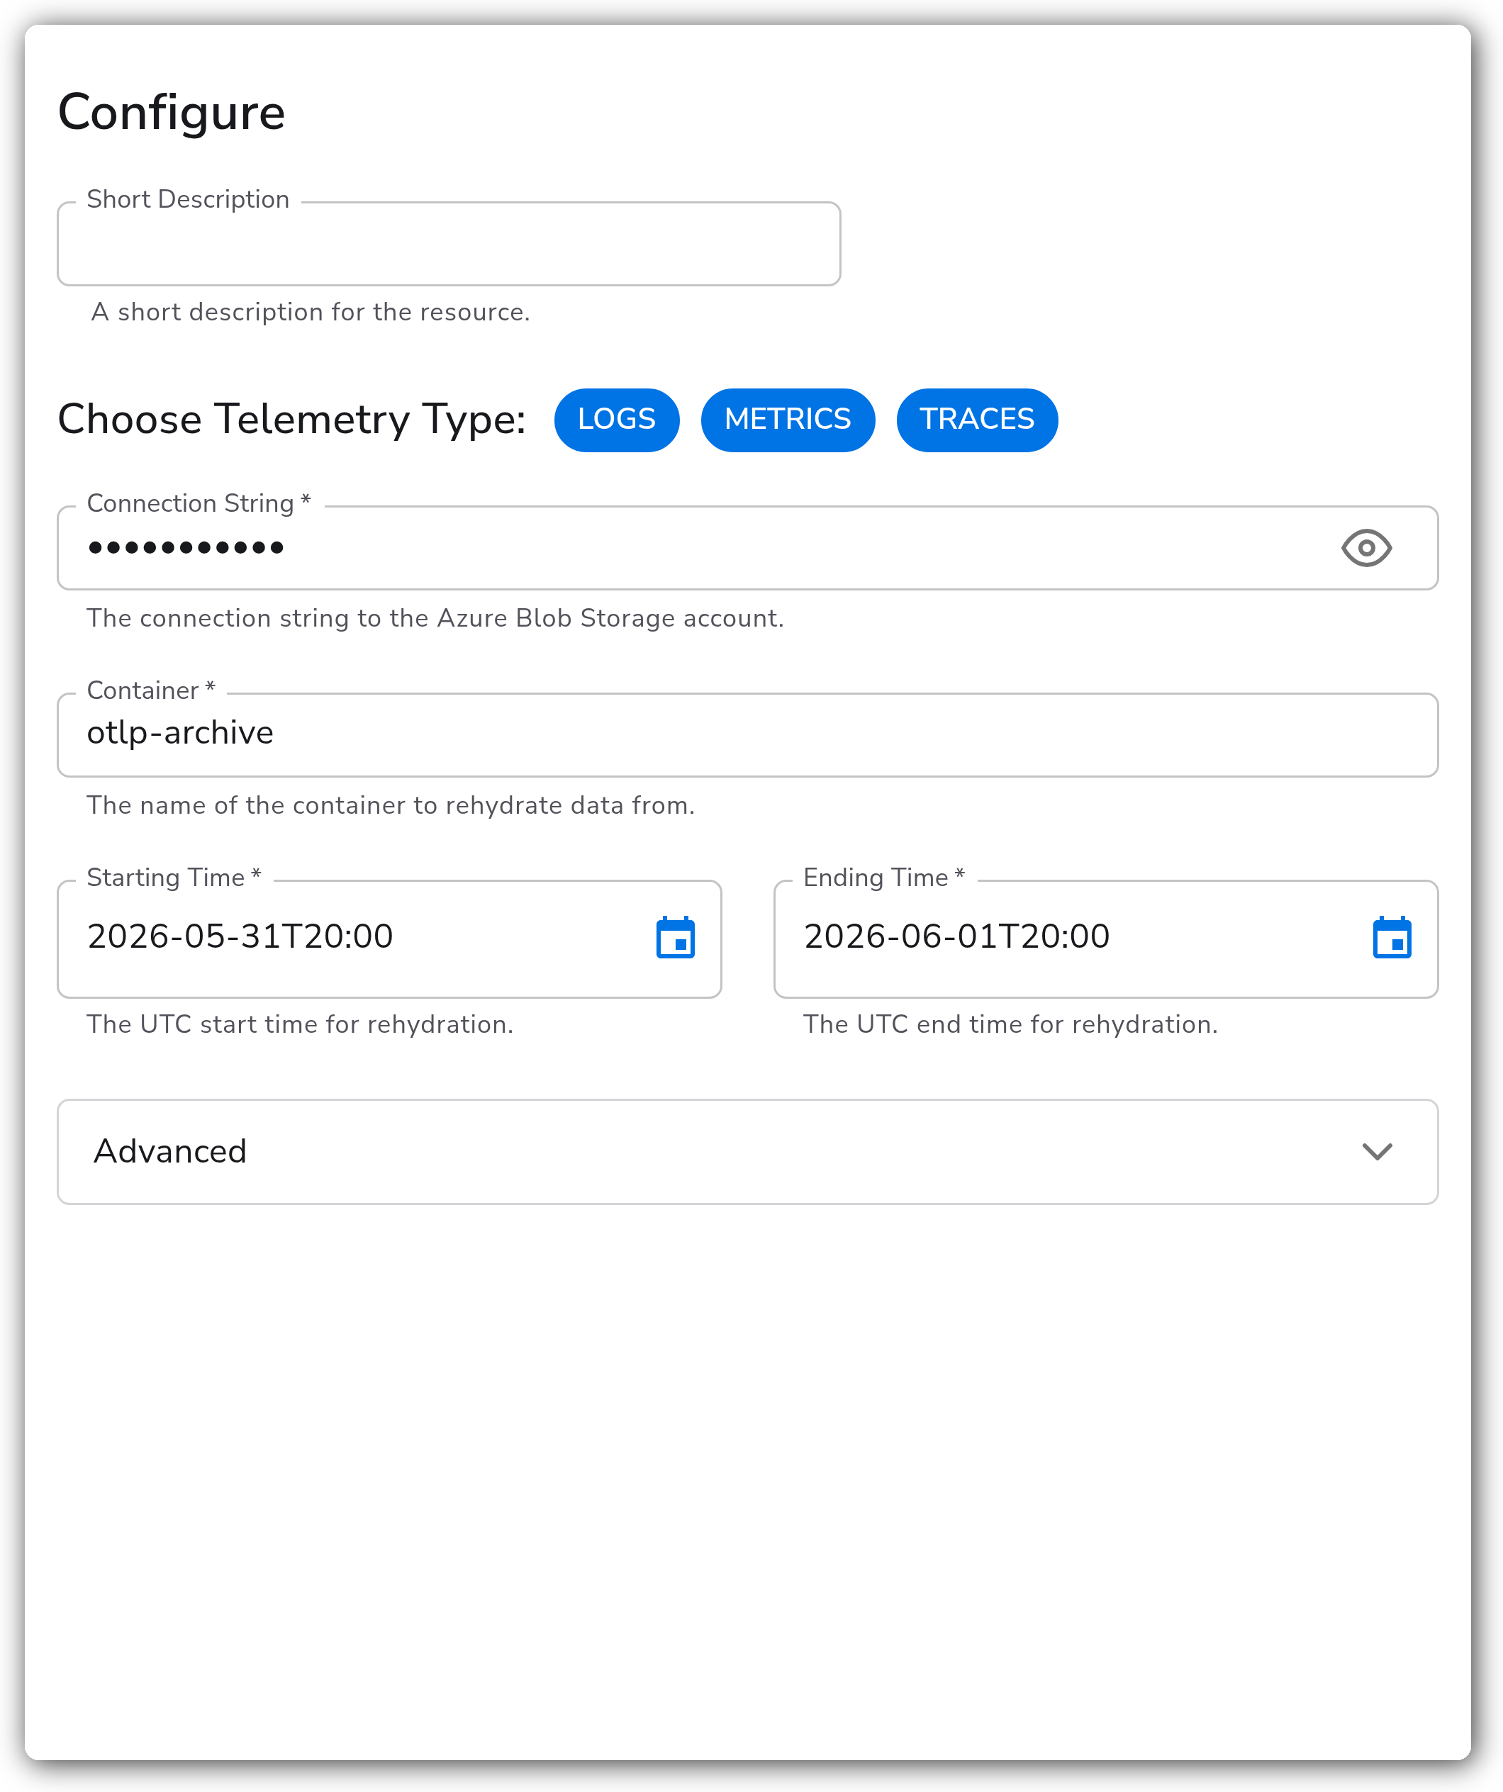
Task: Click the Configure heading
Action: point(172,113)
